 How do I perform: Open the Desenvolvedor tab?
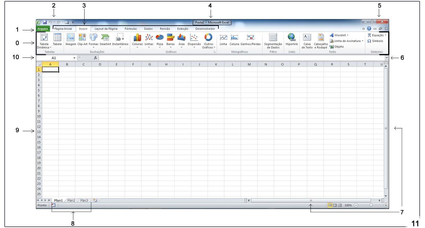(205, 29)
